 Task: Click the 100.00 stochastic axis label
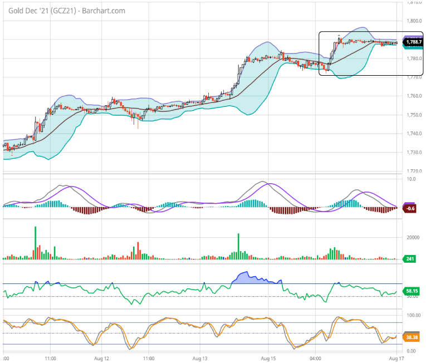pyautogui.click(x=413, y=315)
